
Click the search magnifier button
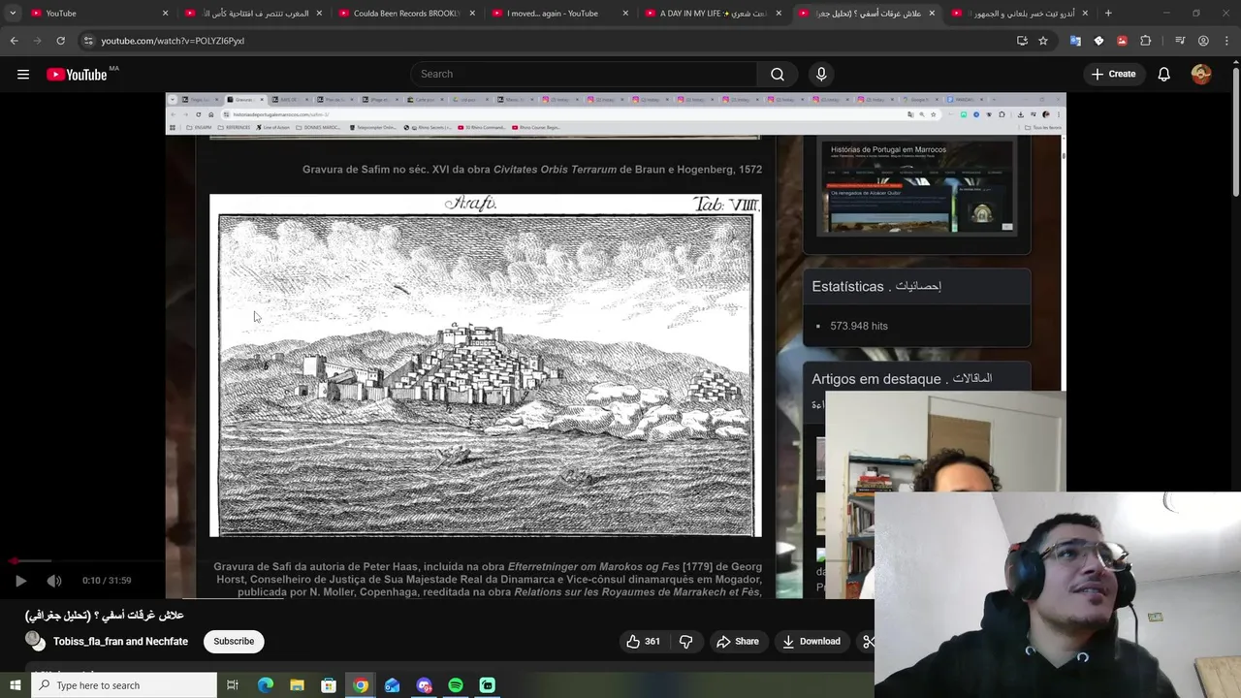coord(778,75)
